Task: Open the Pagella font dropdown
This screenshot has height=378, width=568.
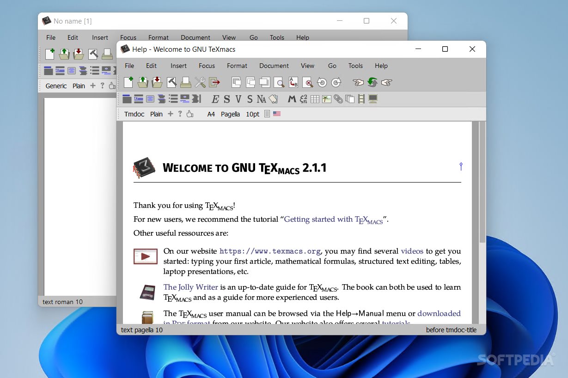Action: tap(230, 114)
